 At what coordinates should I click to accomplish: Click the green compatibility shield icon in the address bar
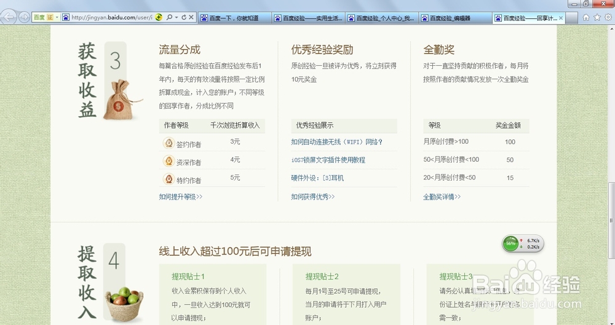(x=159, y=17)
